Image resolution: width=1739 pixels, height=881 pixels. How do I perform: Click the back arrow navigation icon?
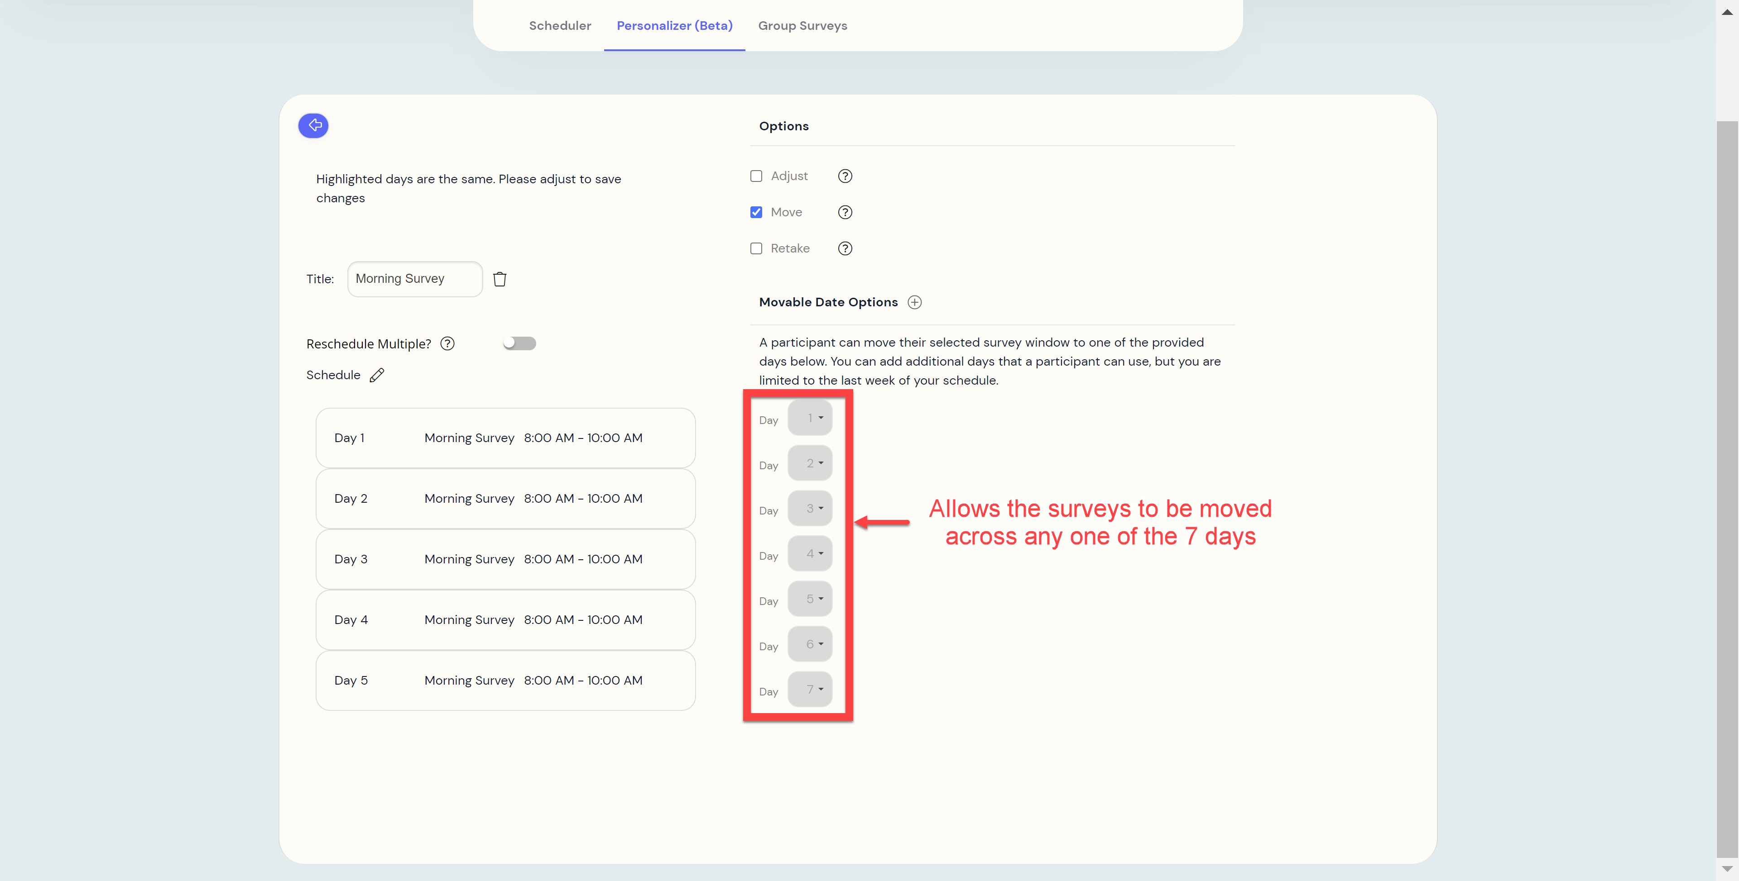pos(315,125)
